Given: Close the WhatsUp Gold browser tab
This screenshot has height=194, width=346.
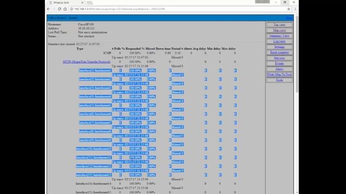Looking at the screenshot, I should [82, 3].
